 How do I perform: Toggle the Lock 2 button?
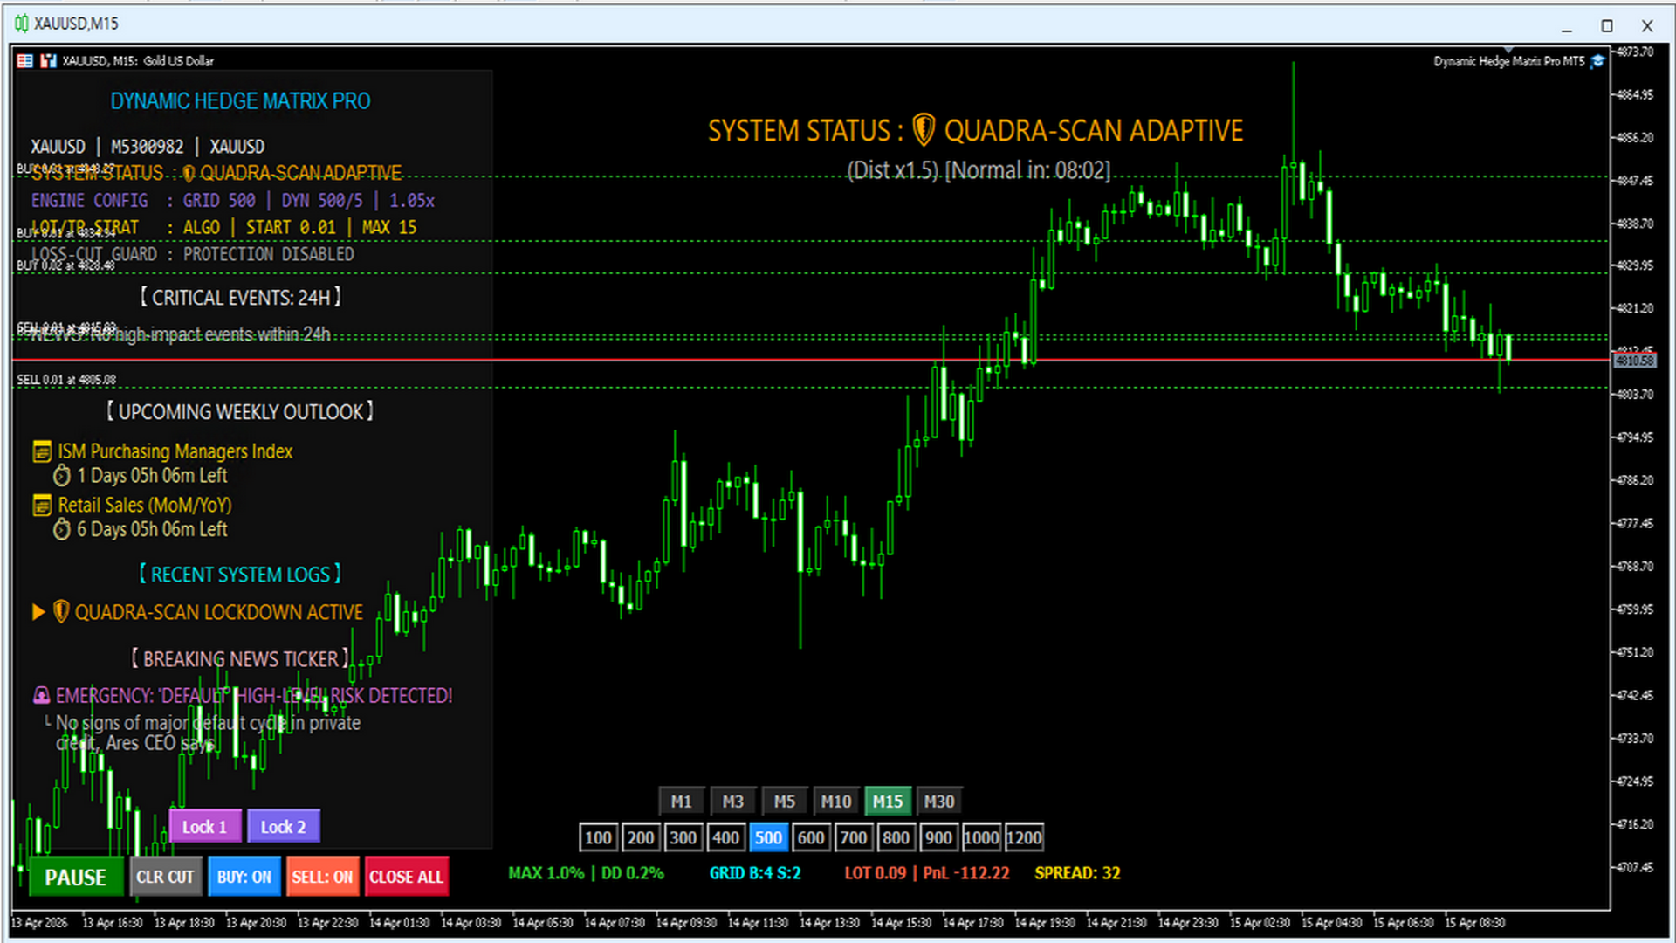(x=283, y=827)
